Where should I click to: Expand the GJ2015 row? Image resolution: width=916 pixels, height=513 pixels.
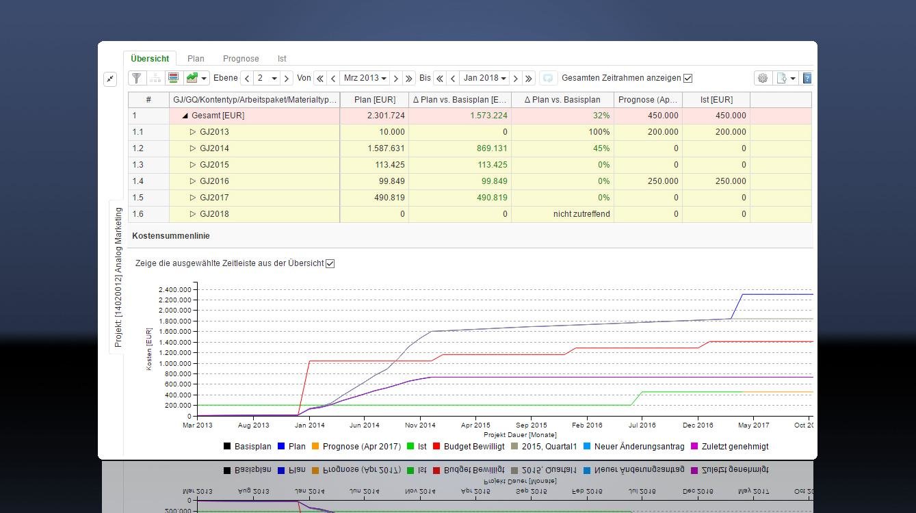[193, 165]
